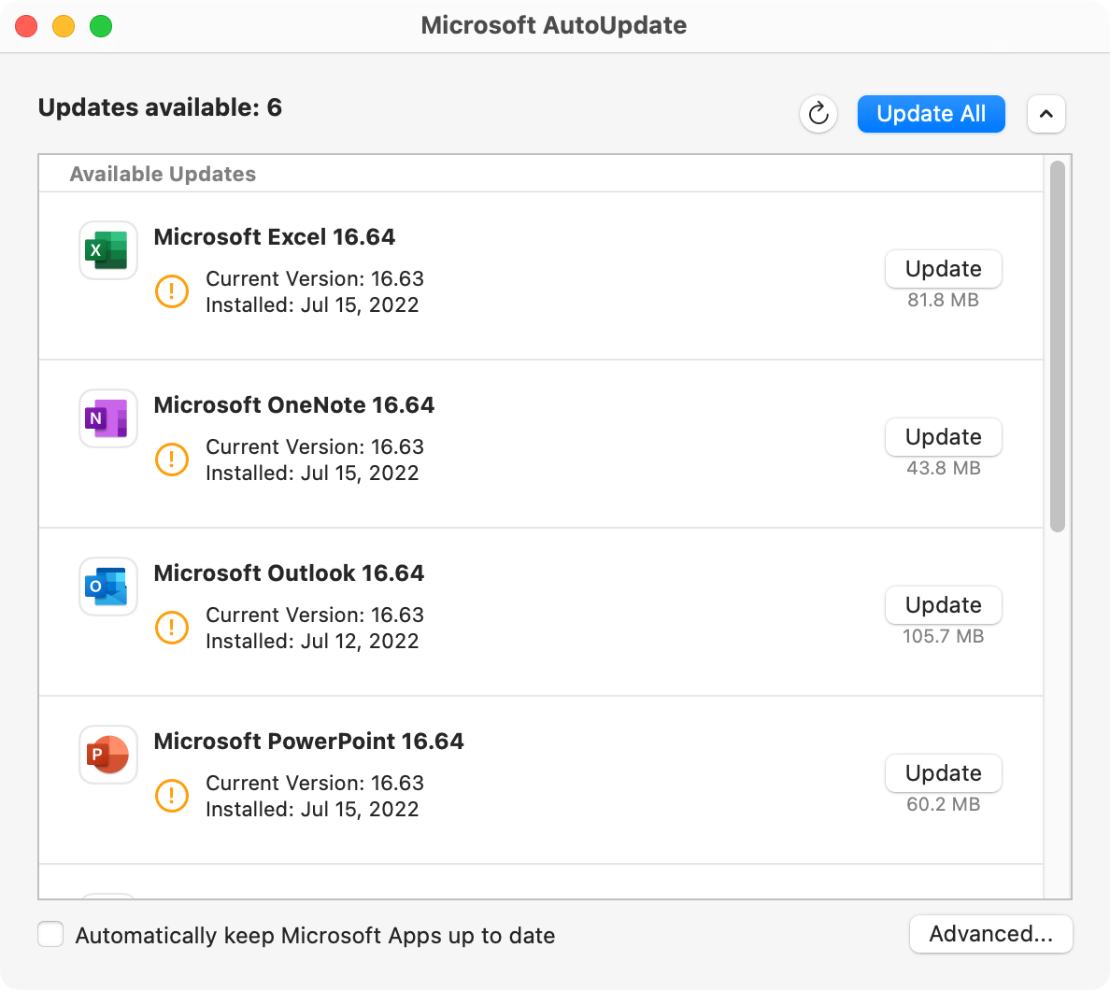Click the Microsoft OneNote app icon

coord(108,418)
